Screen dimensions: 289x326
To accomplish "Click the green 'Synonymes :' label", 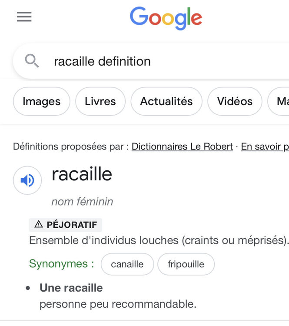I will tap(61, 264).
